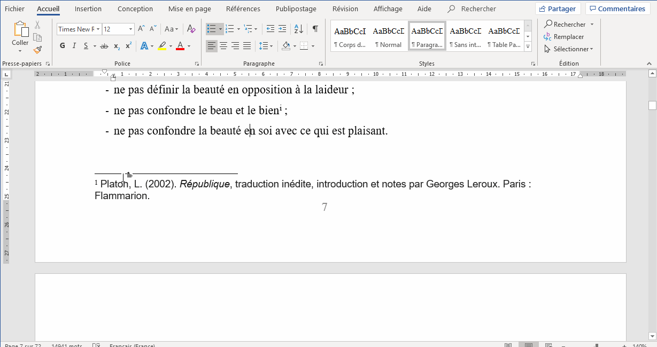
Task: Open the Sélectionner dropdown
Action: [569, 49]
